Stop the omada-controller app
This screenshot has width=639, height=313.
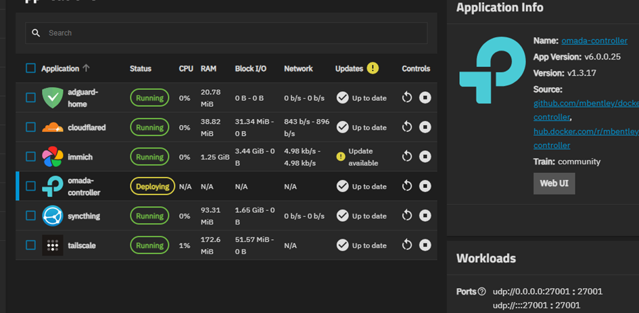click(x=425, y=187)
